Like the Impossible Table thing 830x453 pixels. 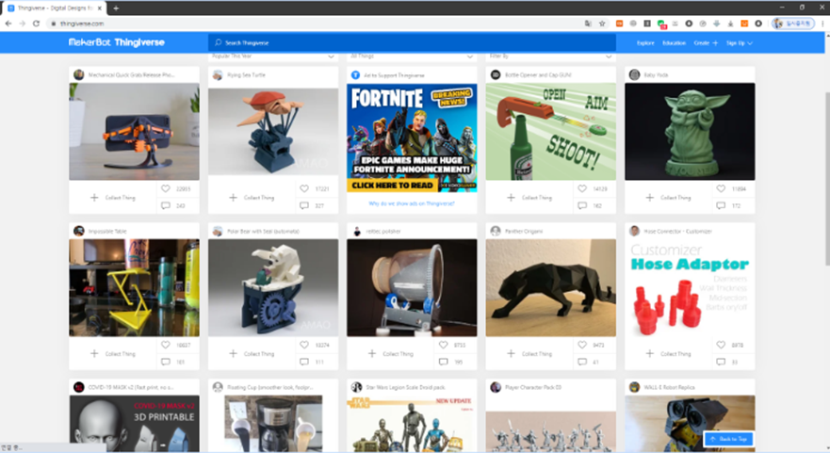[x=166, y=345]
